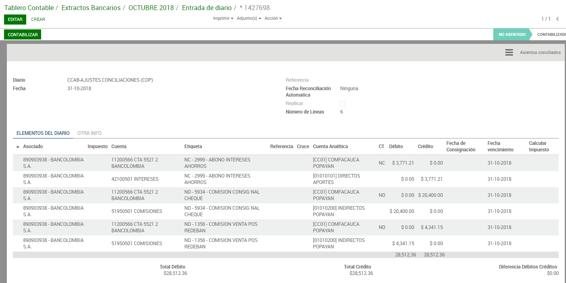Switch to the OTRA INFO tab
The width and height of the screenshot is (566, 283).
89,133
